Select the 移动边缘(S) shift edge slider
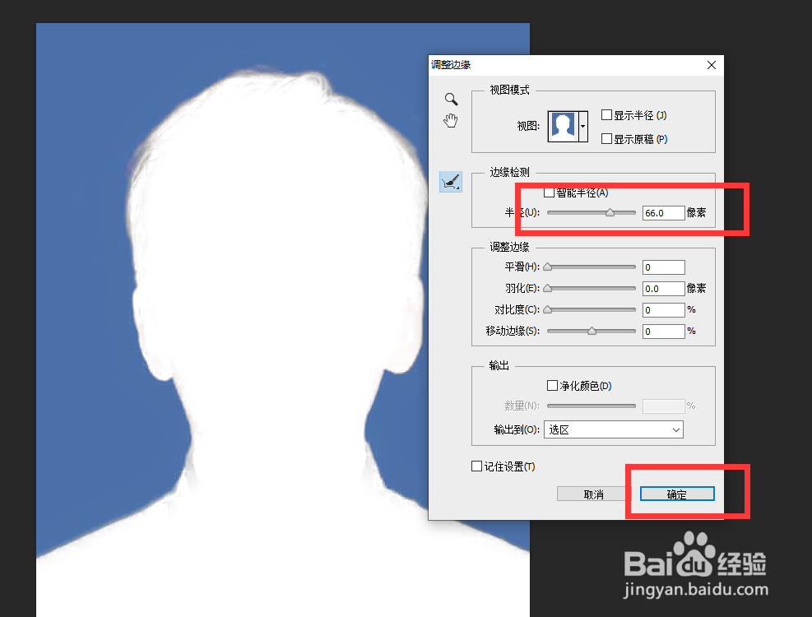 pos(591,331)
